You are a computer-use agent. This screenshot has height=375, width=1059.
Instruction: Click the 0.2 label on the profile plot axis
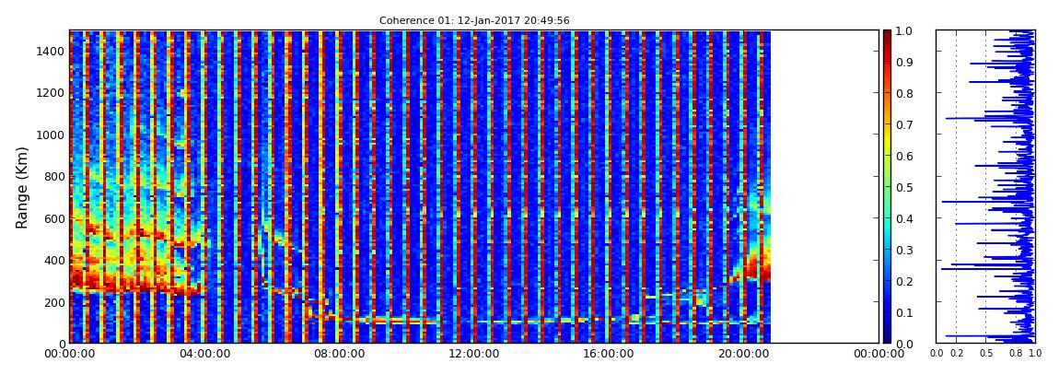[956, 354]
